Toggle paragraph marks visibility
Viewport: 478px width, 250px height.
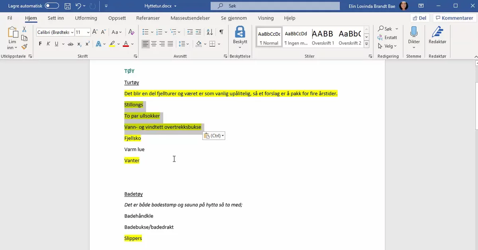tap(221, 32)
